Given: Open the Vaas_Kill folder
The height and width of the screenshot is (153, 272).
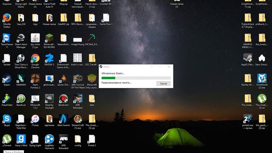Looking at the screenshot, I should tap(21, 18).
